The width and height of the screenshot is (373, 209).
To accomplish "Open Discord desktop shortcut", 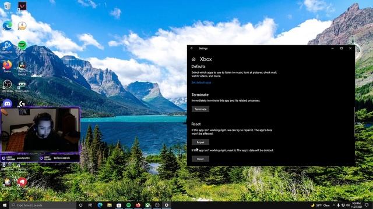I will 7,103.
